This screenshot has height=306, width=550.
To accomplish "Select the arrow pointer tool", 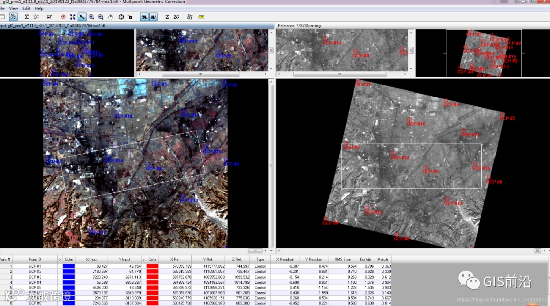I will 82,17.
